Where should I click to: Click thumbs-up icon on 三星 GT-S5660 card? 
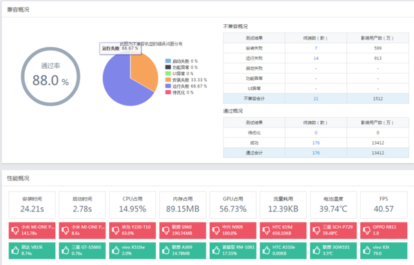pos(66,251)
